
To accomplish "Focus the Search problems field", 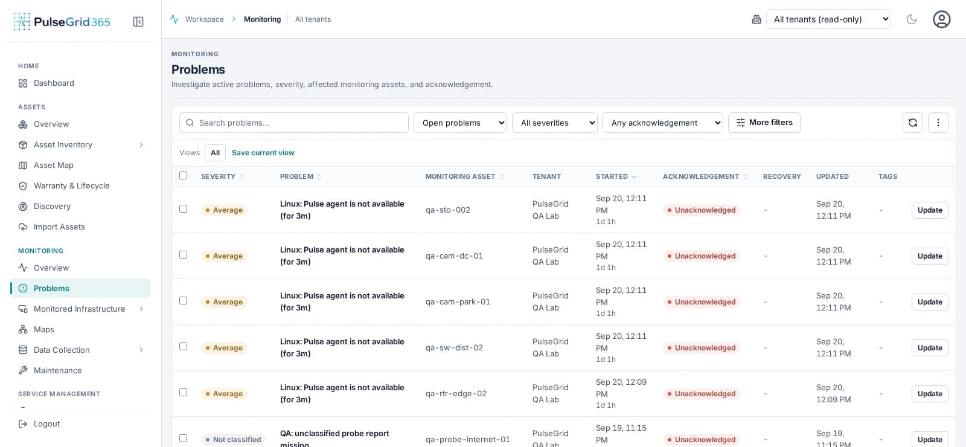I will [x=294, y=123].
